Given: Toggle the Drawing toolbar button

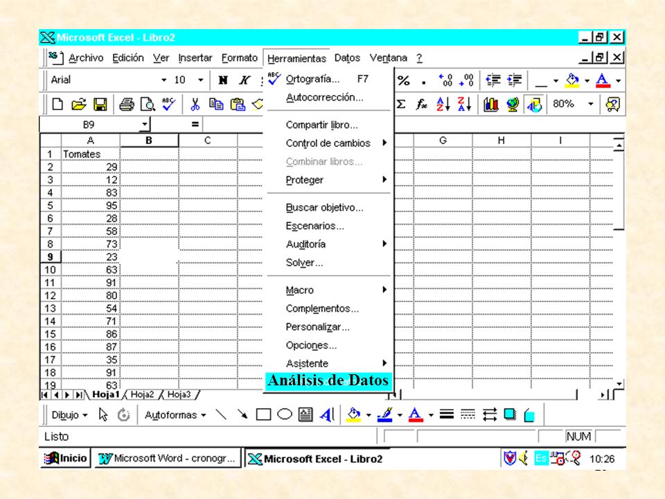Looking at the screenshot, I should 534,104.
